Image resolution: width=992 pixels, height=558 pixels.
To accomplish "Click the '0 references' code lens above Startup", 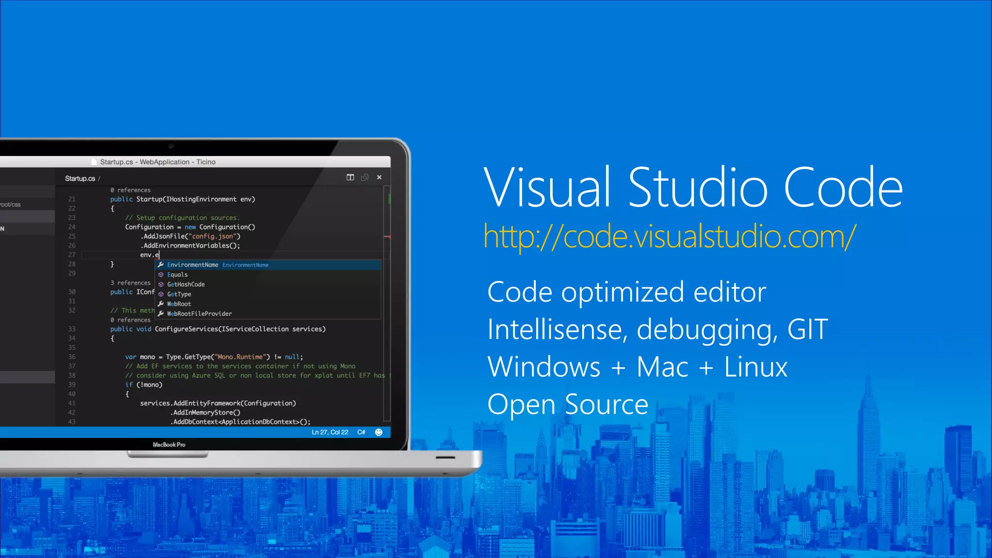I will click(130, 190).
